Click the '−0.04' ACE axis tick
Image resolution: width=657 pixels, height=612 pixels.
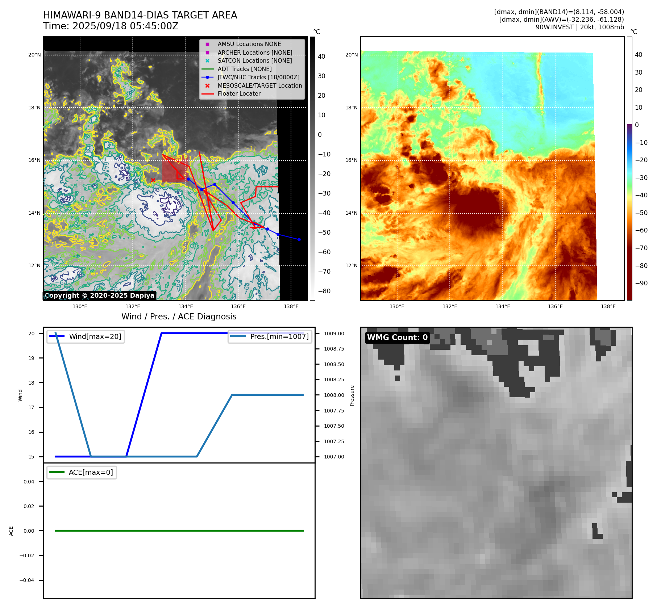tap(27, 580)
